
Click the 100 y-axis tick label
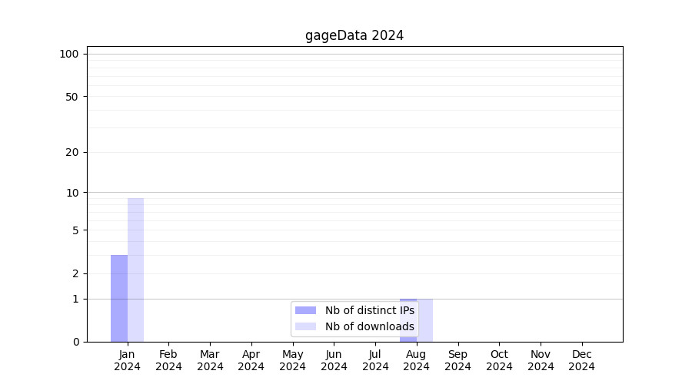(69, 54)
